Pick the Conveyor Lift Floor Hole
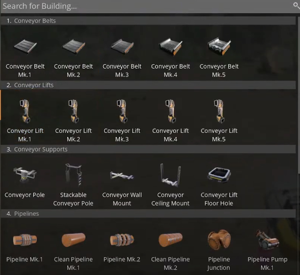Viewport: 300px width, 275px height. point(219,175)
